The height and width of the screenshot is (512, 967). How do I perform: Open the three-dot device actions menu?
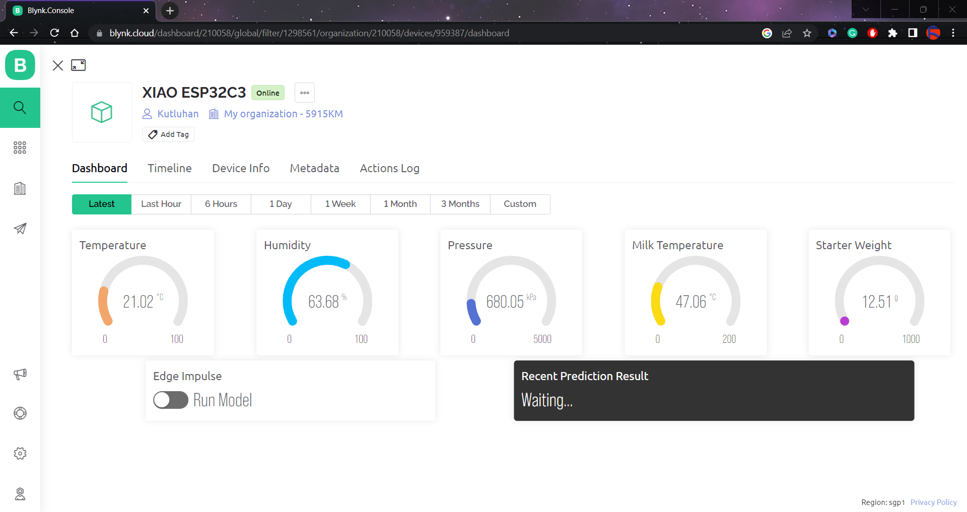pyautogui.click(x=305, y=93)
